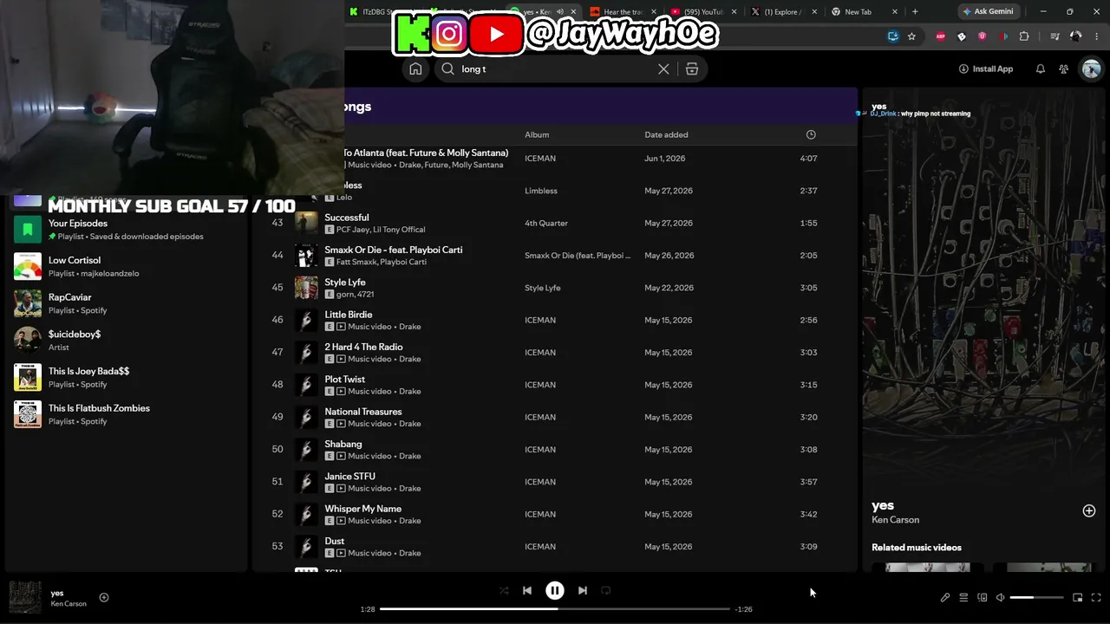Image resolution: width=1110 pixels, height=624 pixels.
Task: Sort by duration clock column icon
Action: click(811, 135)
